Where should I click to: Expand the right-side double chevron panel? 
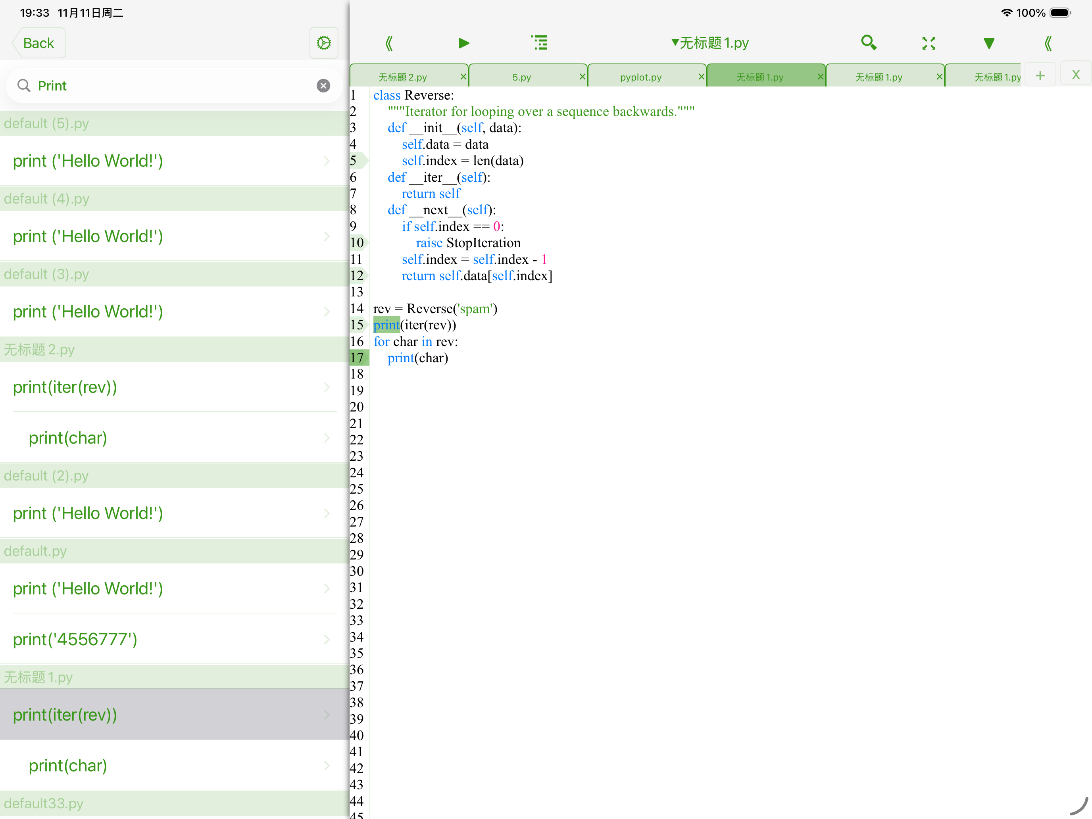[1048, 43]
